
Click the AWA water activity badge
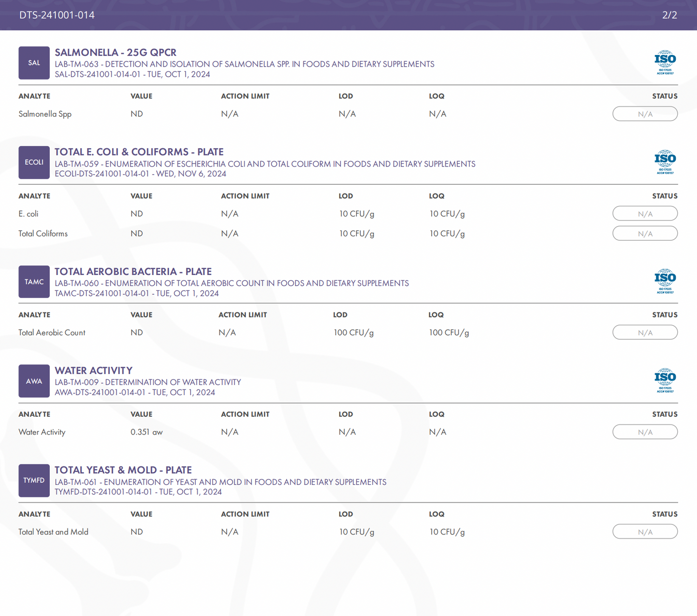[x=34, y=381]
